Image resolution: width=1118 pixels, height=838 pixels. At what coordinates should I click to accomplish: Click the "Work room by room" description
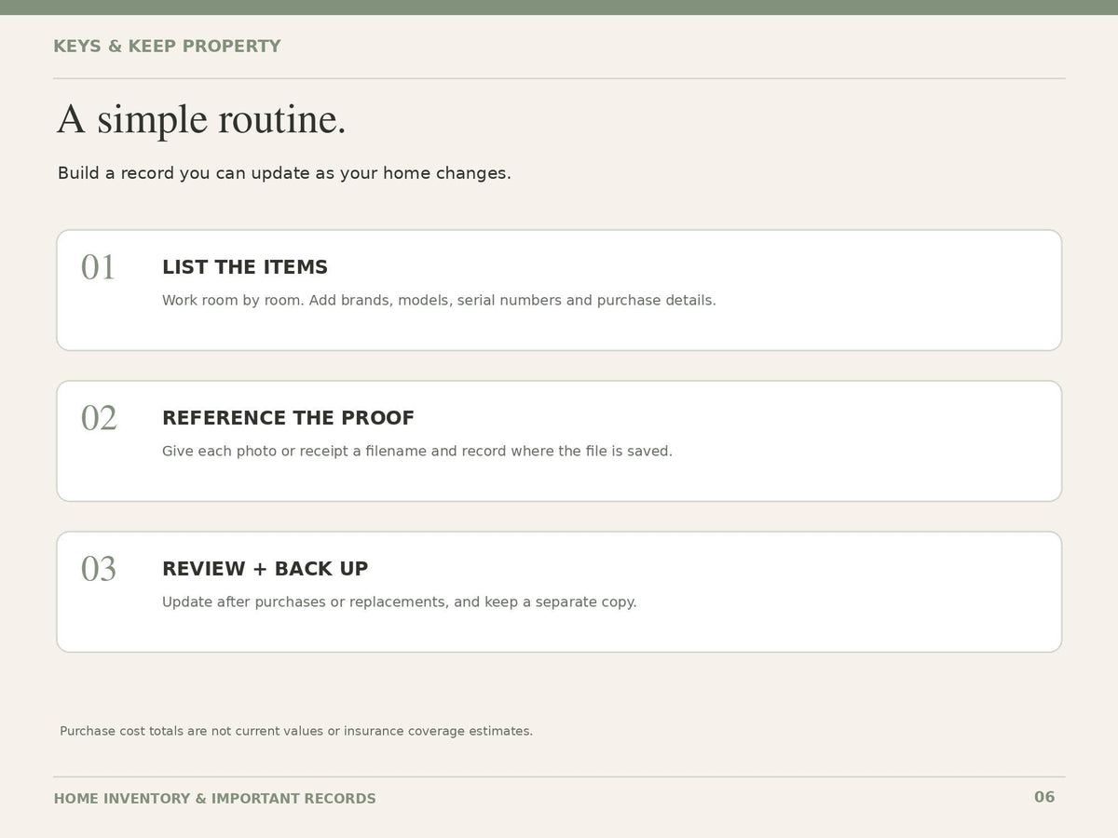[439, 301]
